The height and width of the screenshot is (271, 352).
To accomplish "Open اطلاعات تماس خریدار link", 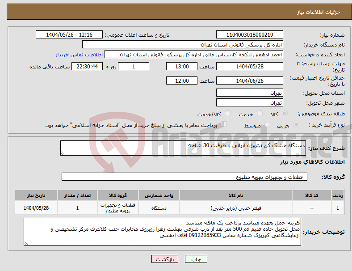I will [79, 55].
